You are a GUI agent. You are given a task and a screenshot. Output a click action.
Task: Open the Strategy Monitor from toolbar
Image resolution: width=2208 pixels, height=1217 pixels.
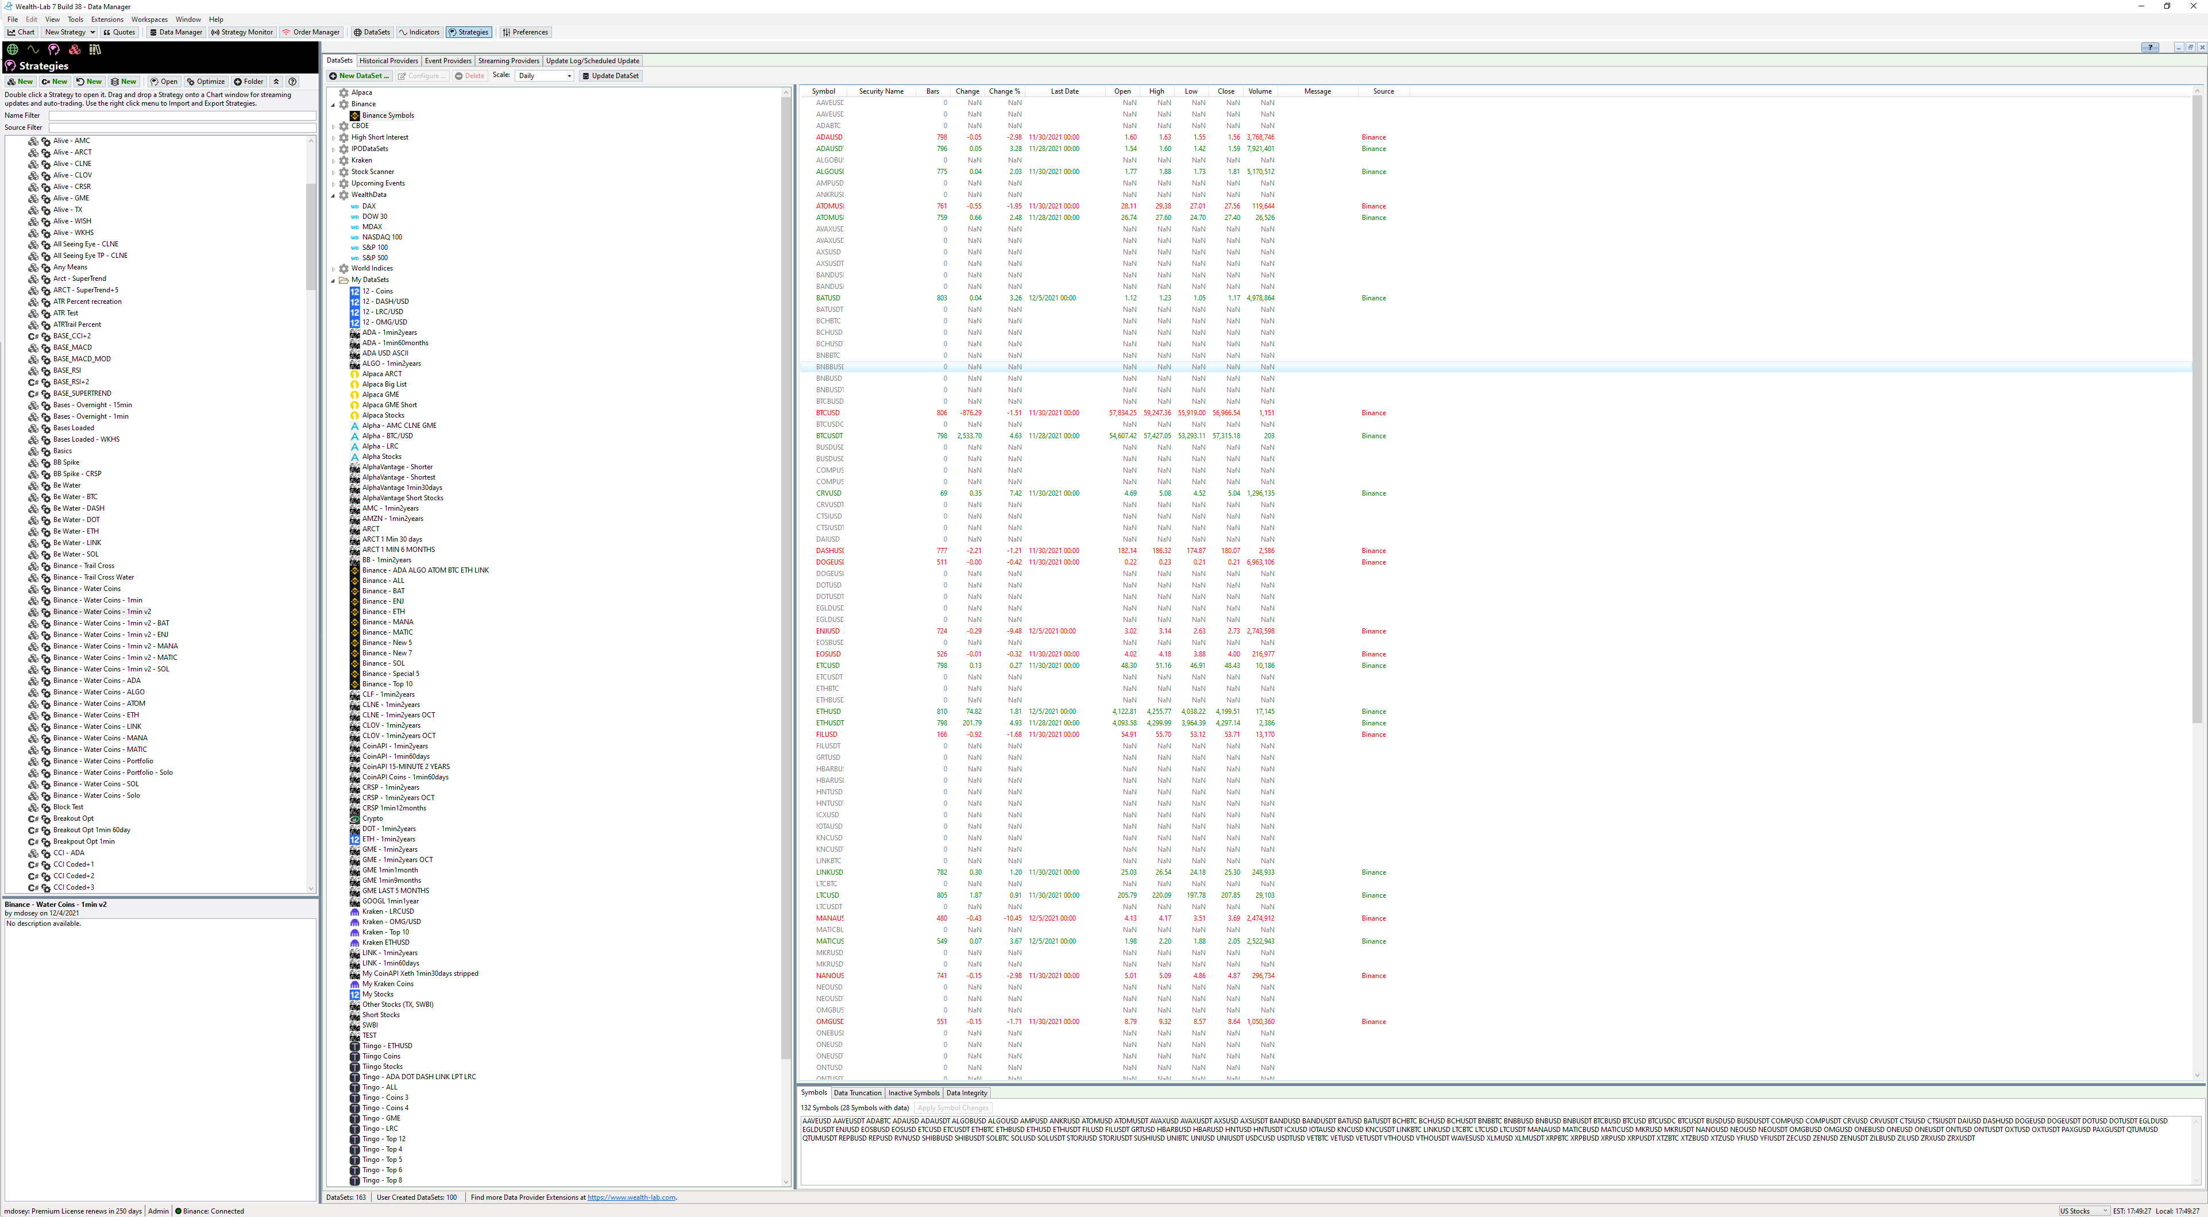click(242, 33)
